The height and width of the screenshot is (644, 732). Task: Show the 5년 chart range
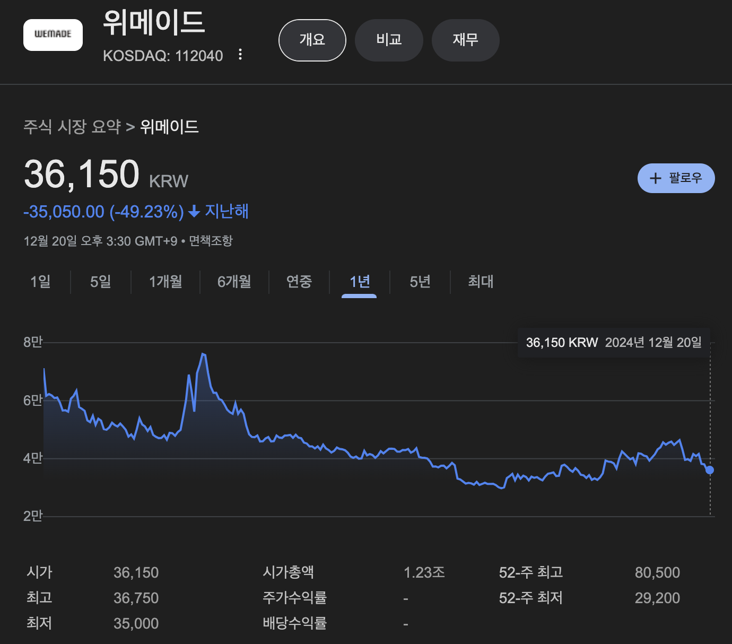point(420,282)
